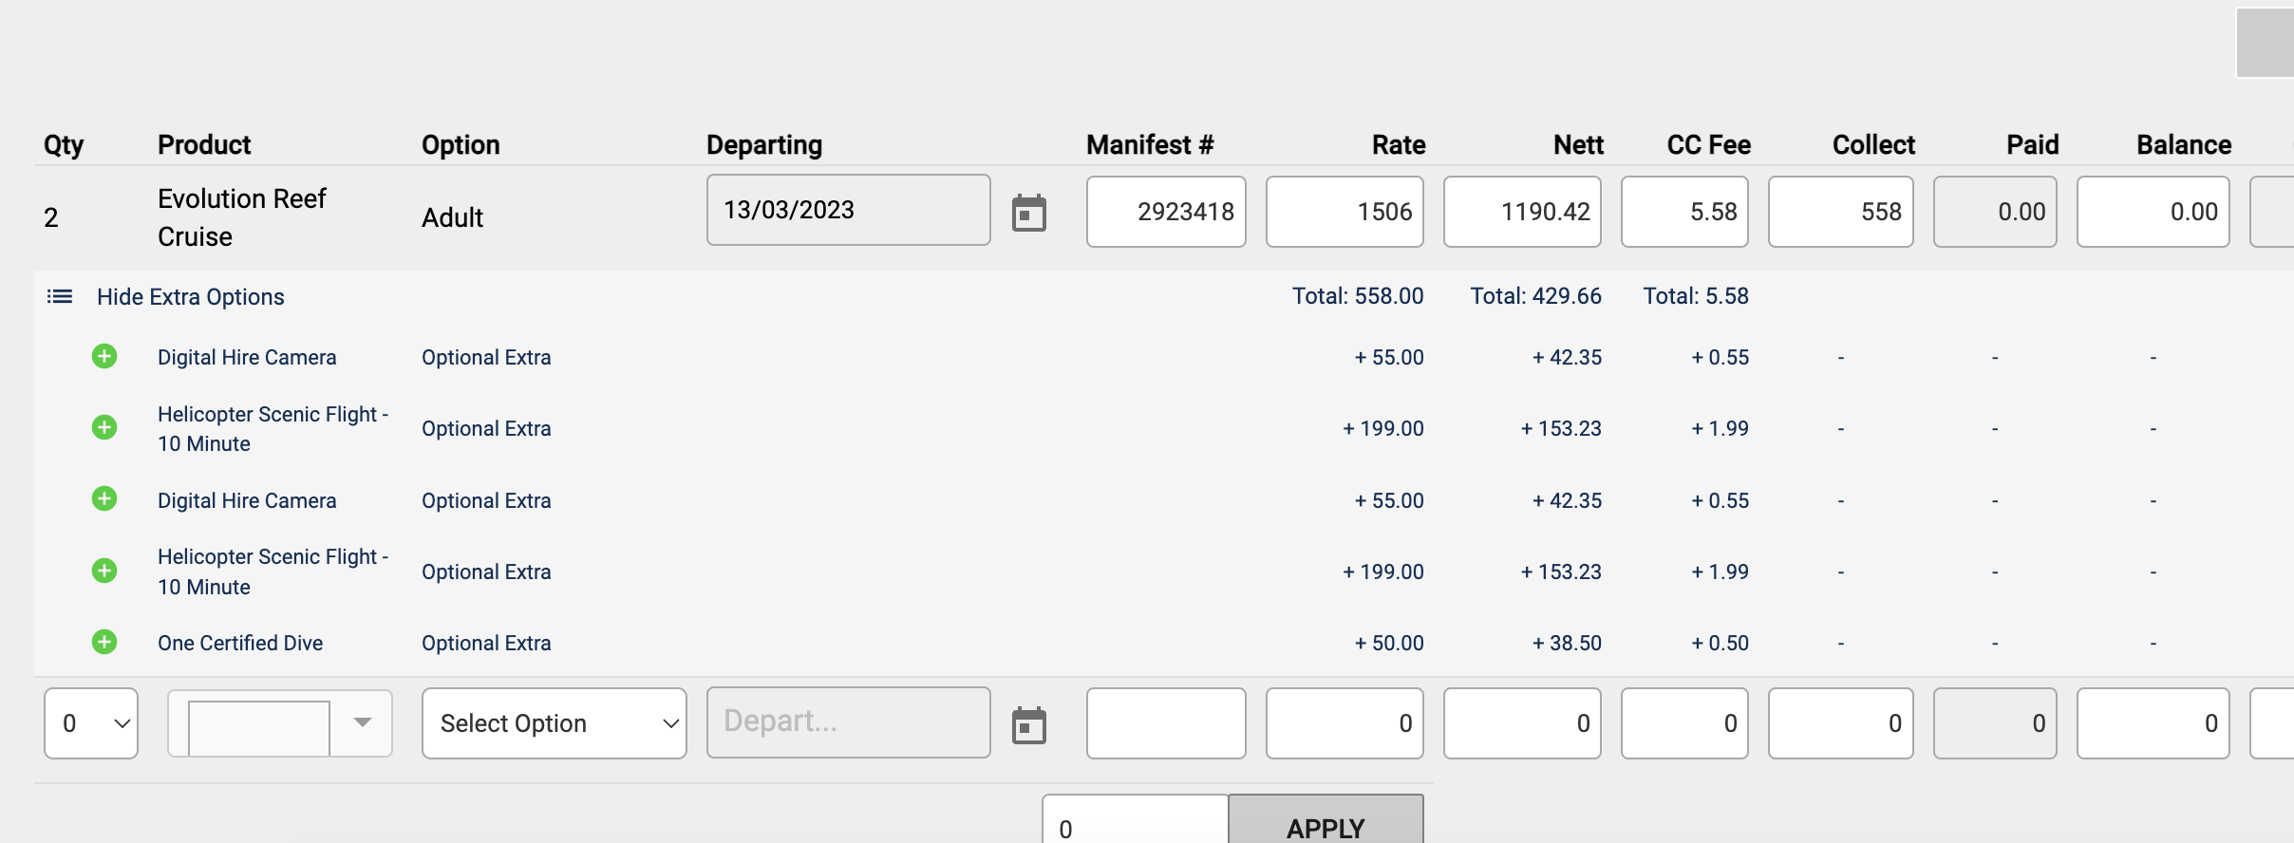The width and height of the screenshot is (2294, 843).
Task: Expand the Select Option dropdown
Action: point(555,723)
